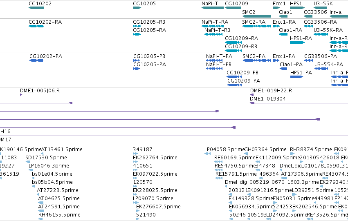
Task: Click transcript NaPi-T-RA
Action: [x=213, y=26]
